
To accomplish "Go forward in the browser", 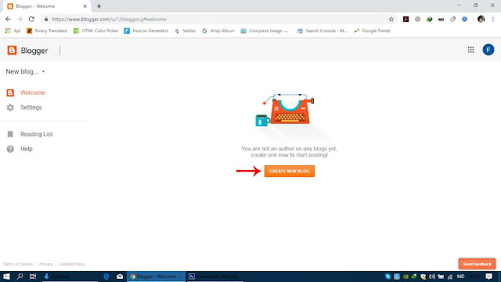I will pos(20,19).
